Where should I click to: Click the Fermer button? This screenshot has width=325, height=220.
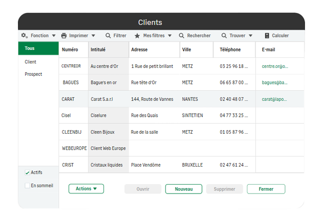click(x=266, y=189)
